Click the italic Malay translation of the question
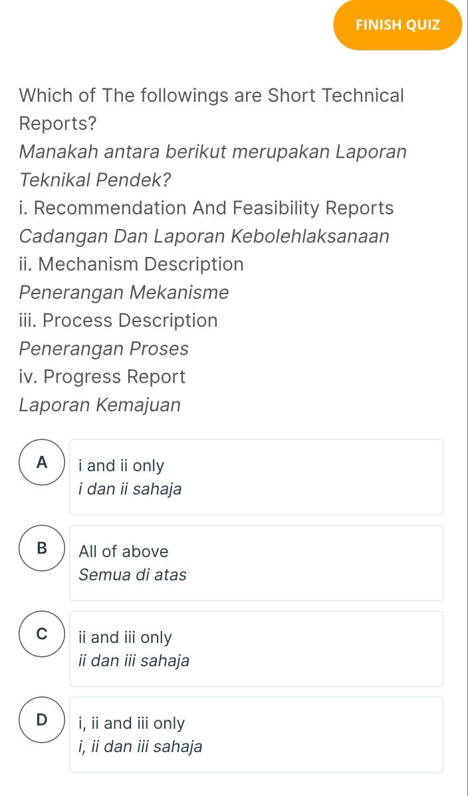 213,152
